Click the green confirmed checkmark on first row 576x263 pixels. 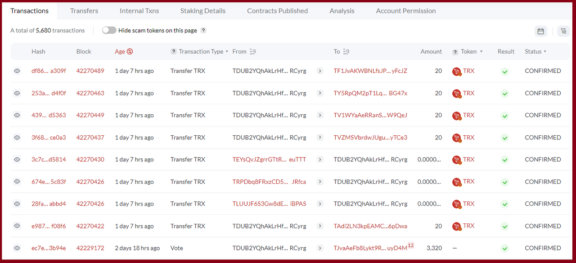pyautogui.click(x=504, y=71)
